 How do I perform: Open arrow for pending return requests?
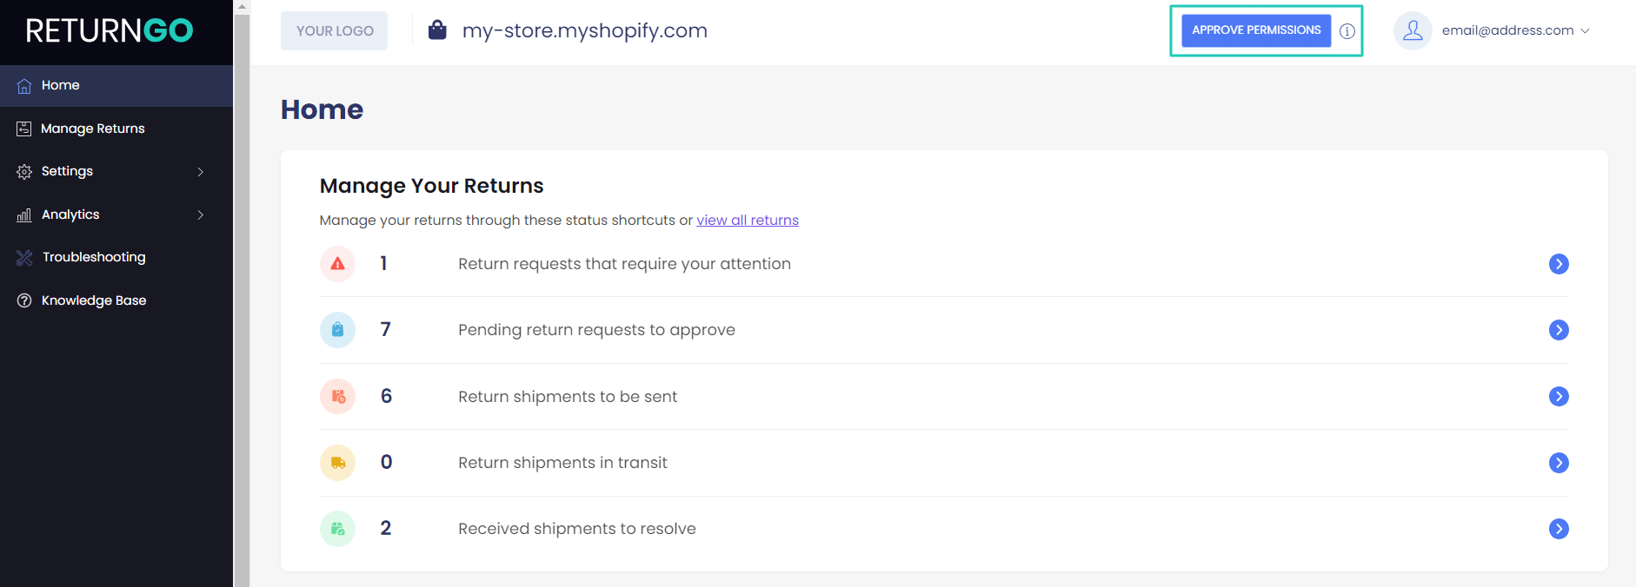(x=1559, y=330)
